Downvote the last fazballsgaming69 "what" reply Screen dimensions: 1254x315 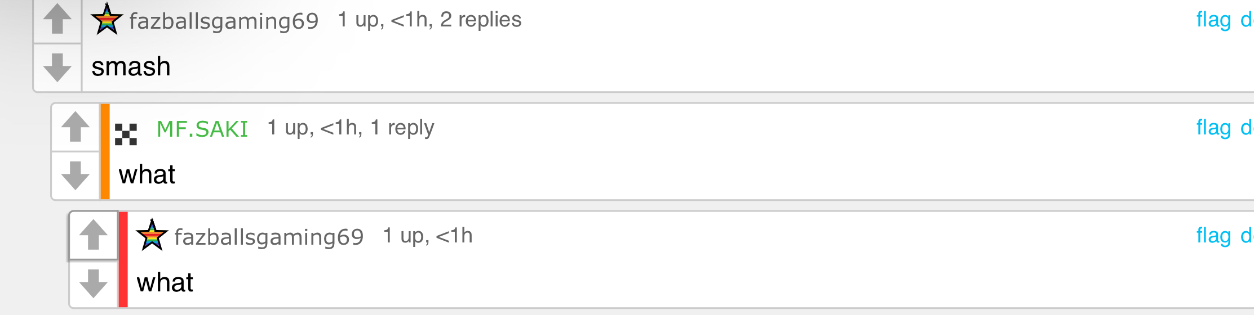pos(94,283)
